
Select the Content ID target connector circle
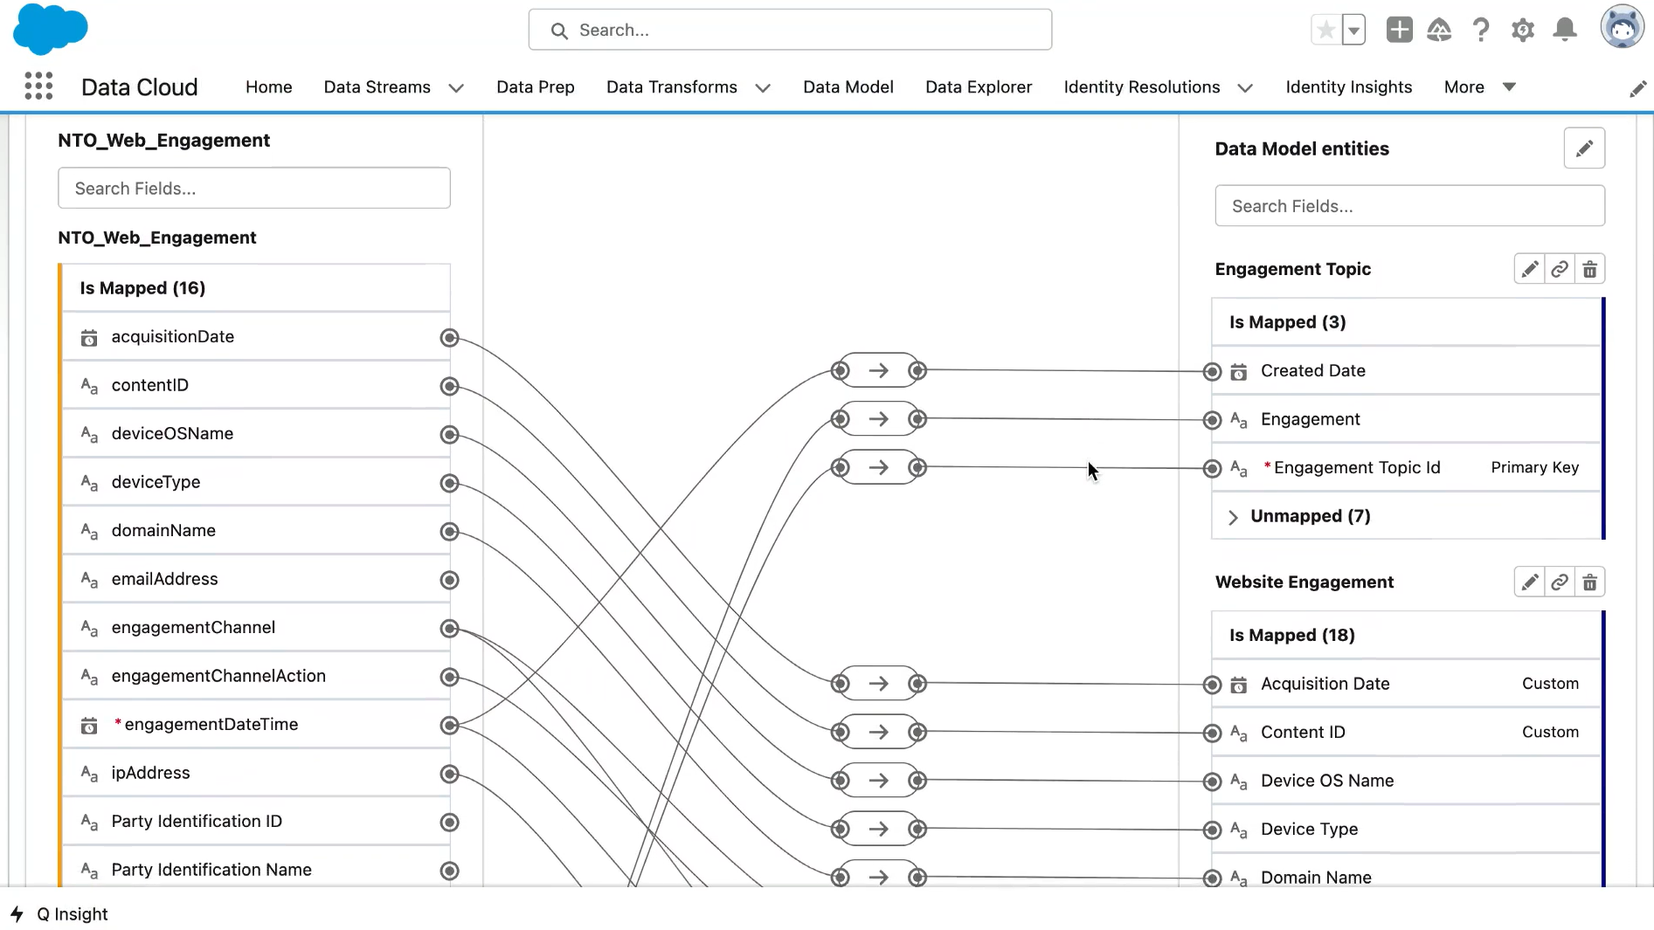1212,734
